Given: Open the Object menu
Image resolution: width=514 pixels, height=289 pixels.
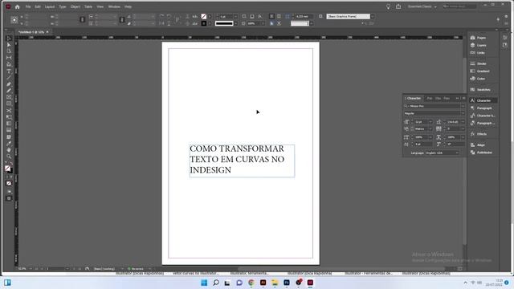Looking at the screenshot, I should 75,6.
